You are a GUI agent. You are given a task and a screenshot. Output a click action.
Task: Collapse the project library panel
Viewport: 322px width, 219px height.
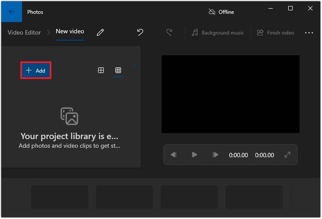[134, 66]
